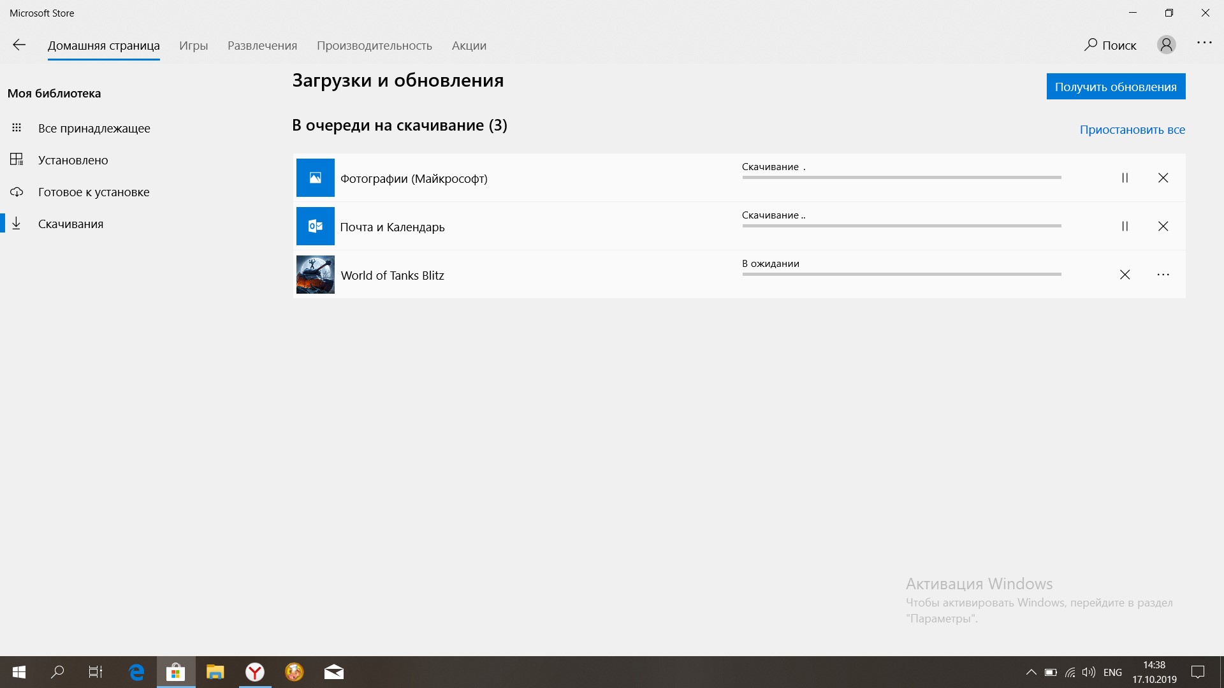Open the Windows Start menu
Viewport: 1224px width, 688px height.
coord(19,672)
